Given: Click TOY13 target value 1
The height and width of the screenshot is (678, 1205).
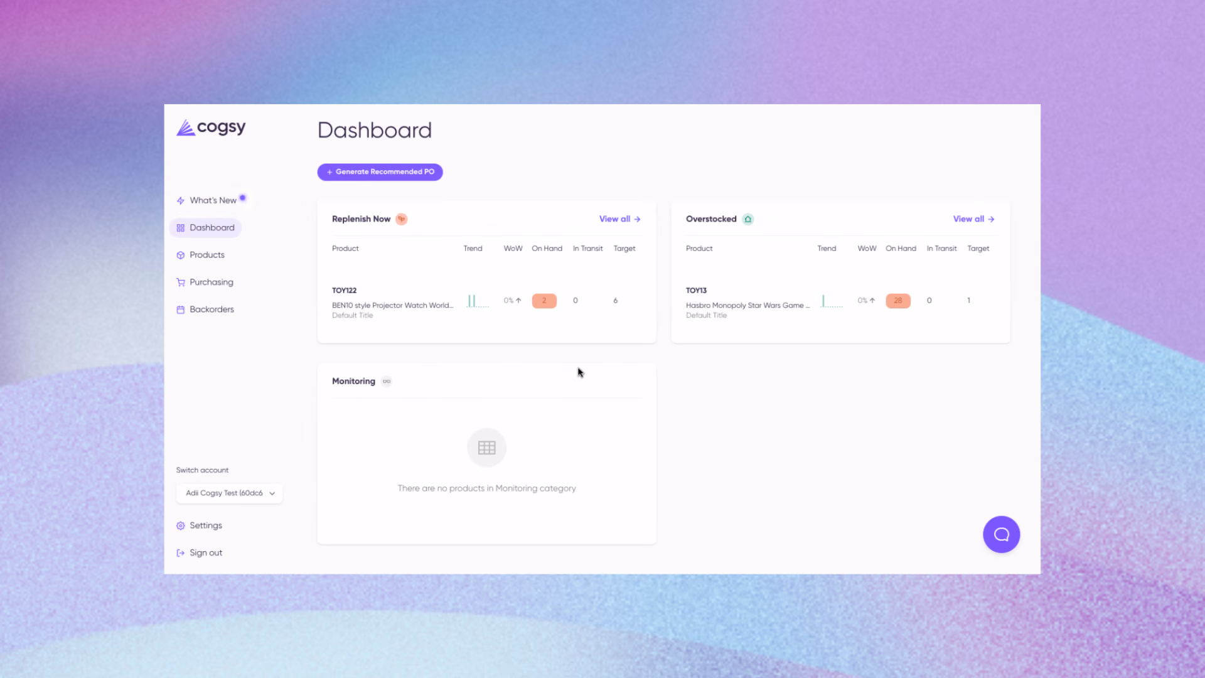Looking at the screenshot, I should click(x=968, y=301).
